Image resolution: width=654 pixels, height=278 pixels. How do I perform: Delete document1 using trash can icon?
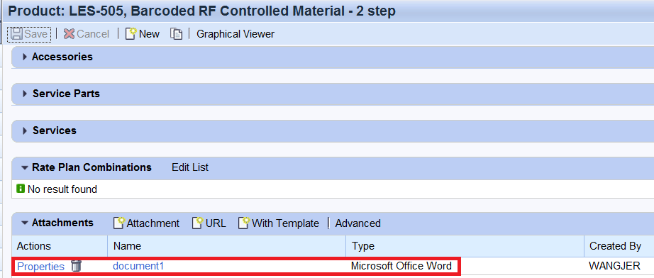[x=77, y=265]
